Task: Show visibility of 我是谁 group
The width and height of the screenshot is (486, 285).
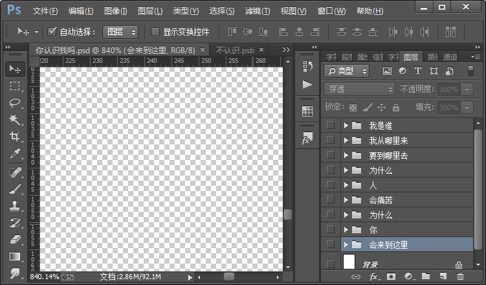Action: (331, 125)
